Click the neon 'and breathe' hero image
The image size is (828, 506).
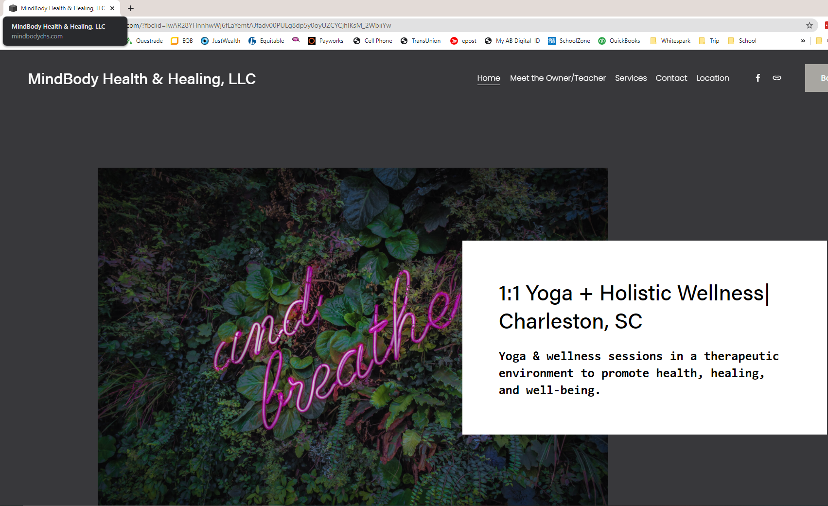(x=280, y=336)
